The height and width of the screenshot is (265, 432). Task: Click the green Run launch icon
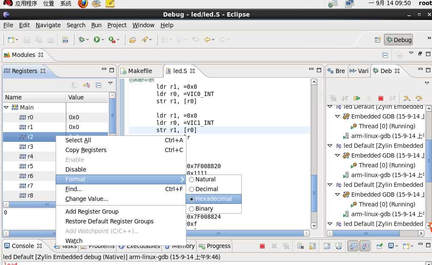click(97, 39)
